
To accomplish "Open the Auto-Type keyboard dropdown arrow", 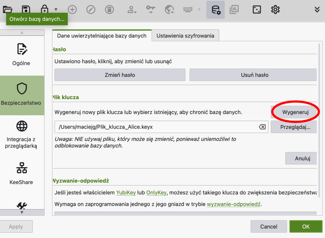I will tap(199, 10).
